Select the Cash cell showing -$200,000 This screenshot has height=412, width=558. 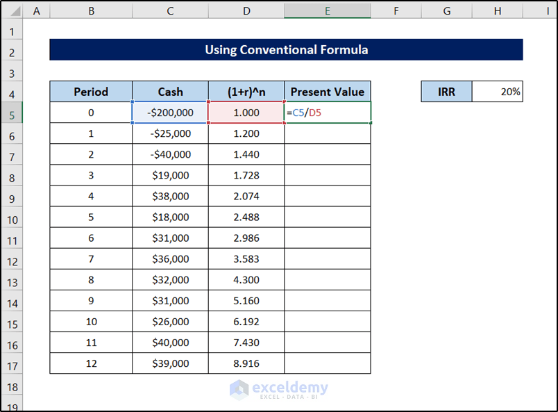point(170,113)
